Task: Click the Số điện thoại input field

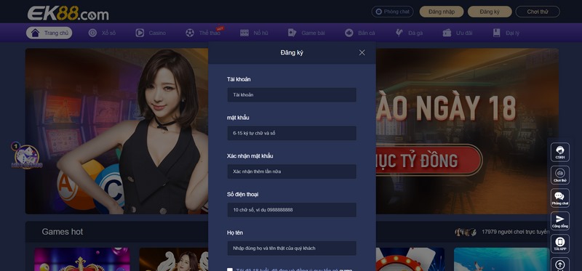Action: point(292,210)
